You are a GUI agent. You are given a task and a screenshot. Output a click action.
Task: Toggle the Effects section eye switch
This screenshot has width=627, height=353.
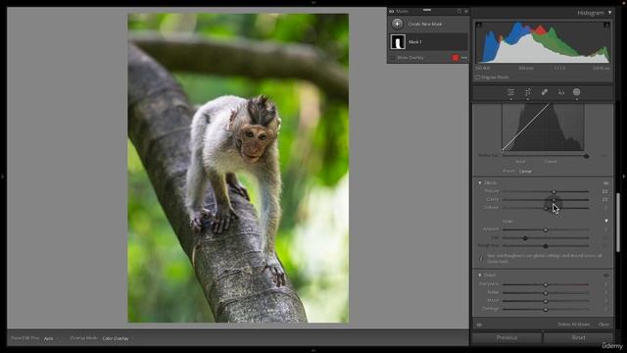click(x=605, y=183)
